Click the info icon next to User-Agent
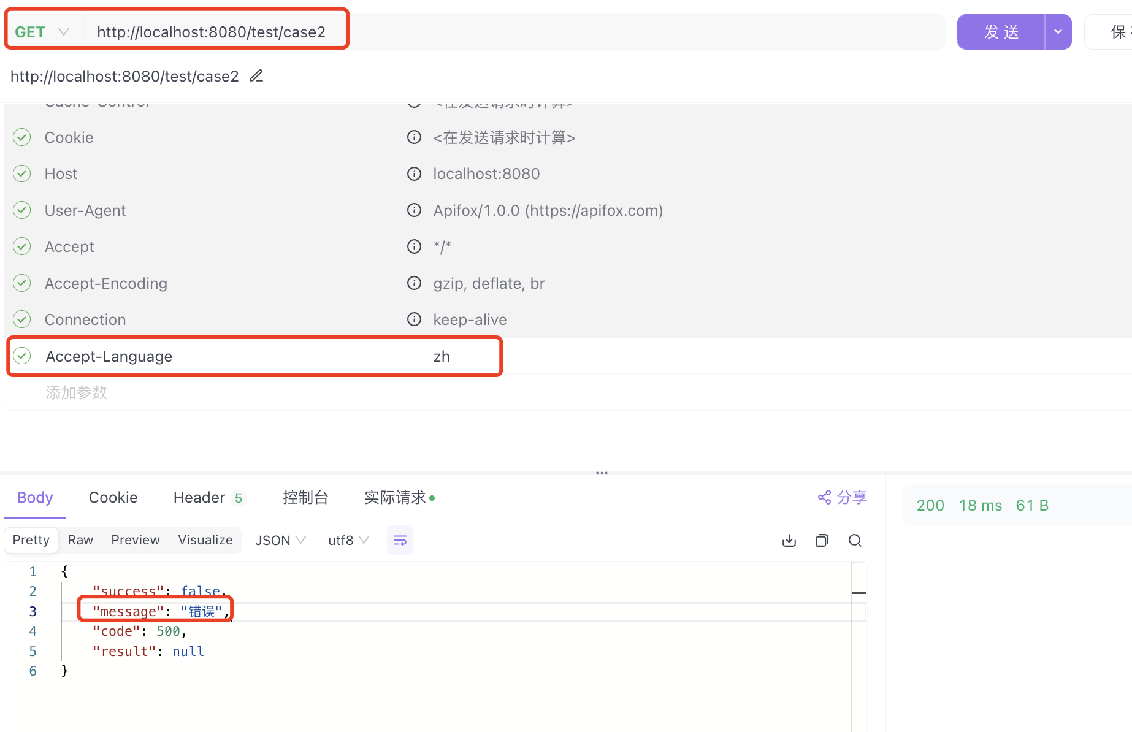 (x=413, y=210)
